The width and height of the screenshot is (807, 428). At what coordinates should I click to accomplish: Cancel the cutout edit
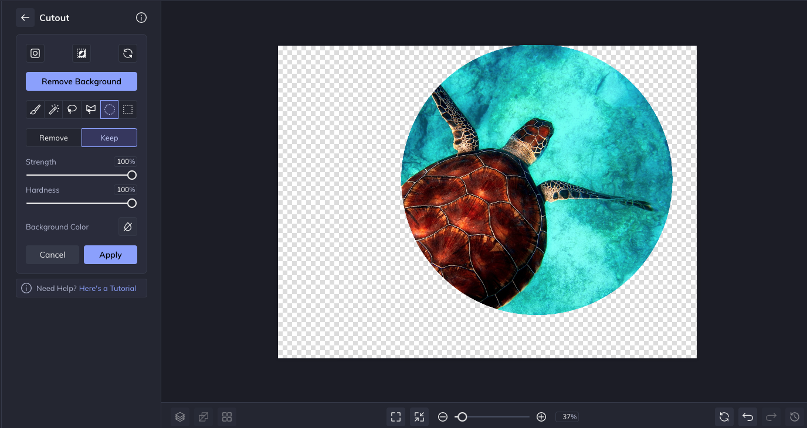[x=52, y=255]
